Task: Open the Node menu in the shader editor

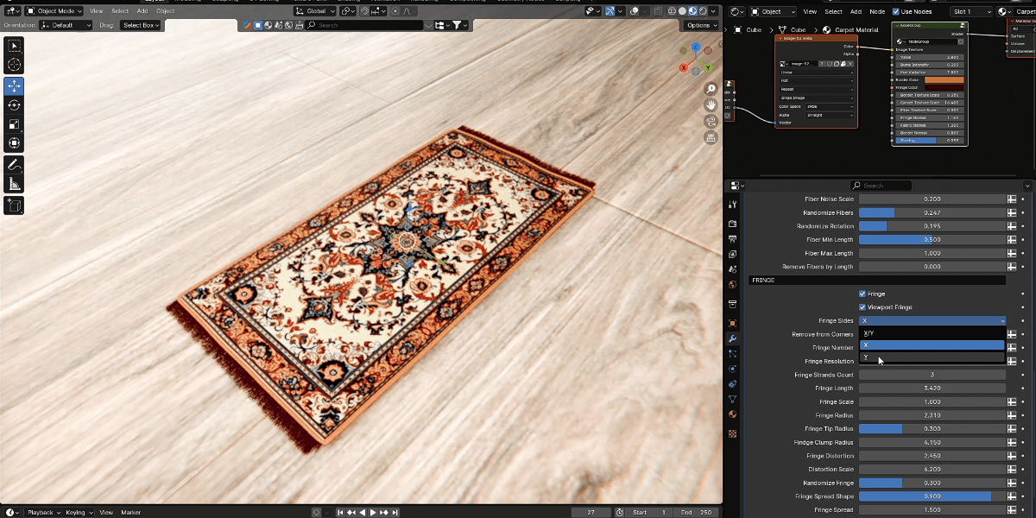Action: click(877, 11)
